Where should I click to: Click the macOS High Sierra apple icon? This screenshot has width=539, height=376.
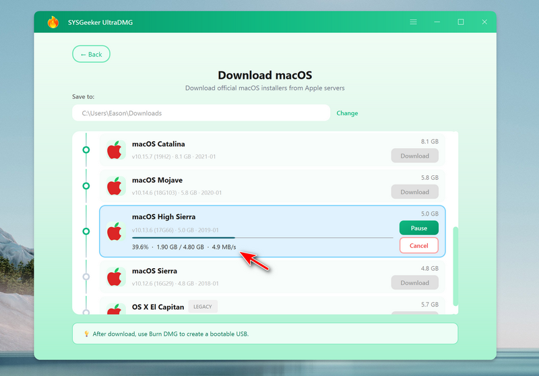pyautogui.click(x=117, y=231)
